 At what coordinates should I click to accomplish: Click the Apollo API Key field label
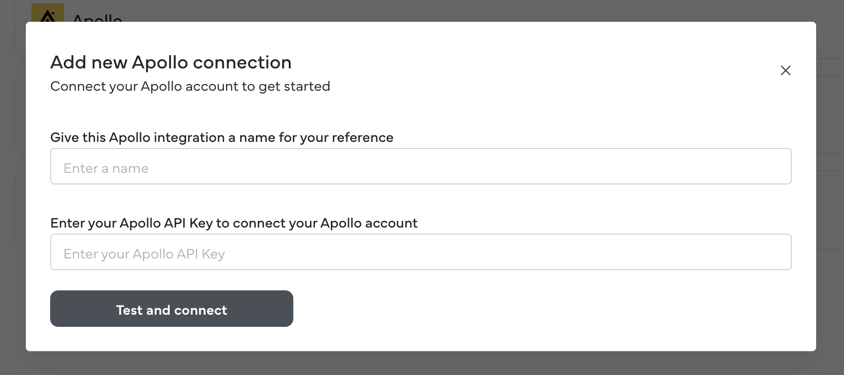[x=234, y=223]
